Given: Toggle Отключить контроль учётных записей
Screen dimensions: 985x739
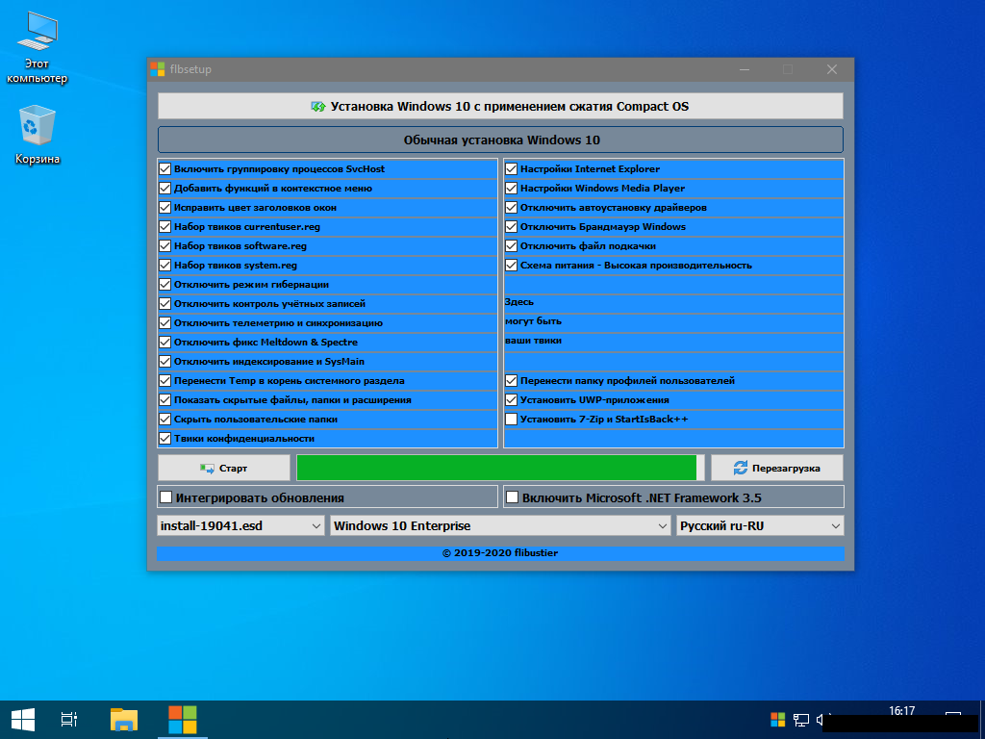Looking at the screenshot, I should click(x=165, y=303).
